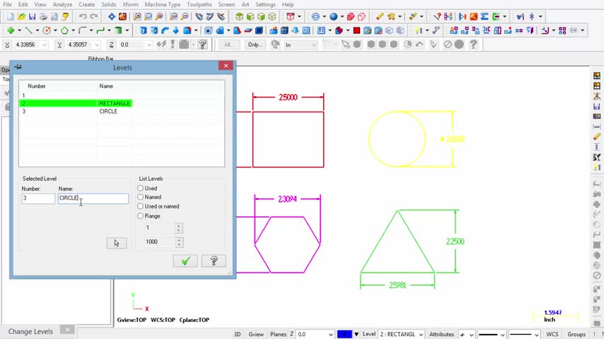Click the New file icon

[x=11, y=16]
